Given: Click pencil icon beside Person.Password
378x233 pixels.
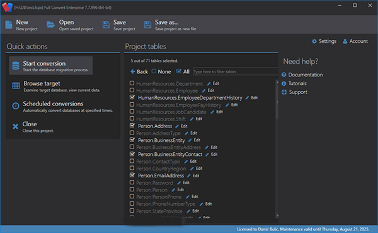Looking at the screenshot, I should [179, 182].
